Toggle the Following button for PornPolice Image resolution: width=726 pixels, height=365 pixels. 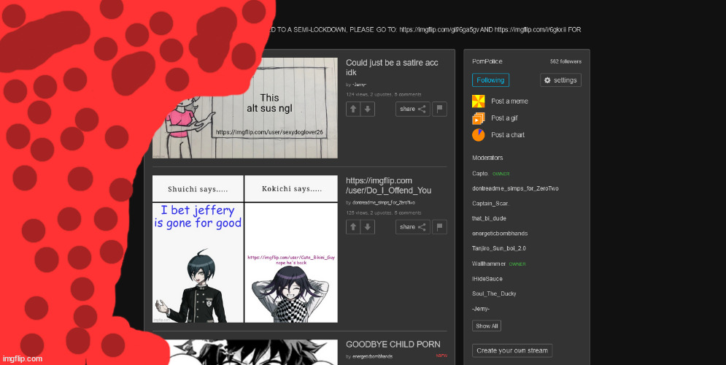pos(490,80)
